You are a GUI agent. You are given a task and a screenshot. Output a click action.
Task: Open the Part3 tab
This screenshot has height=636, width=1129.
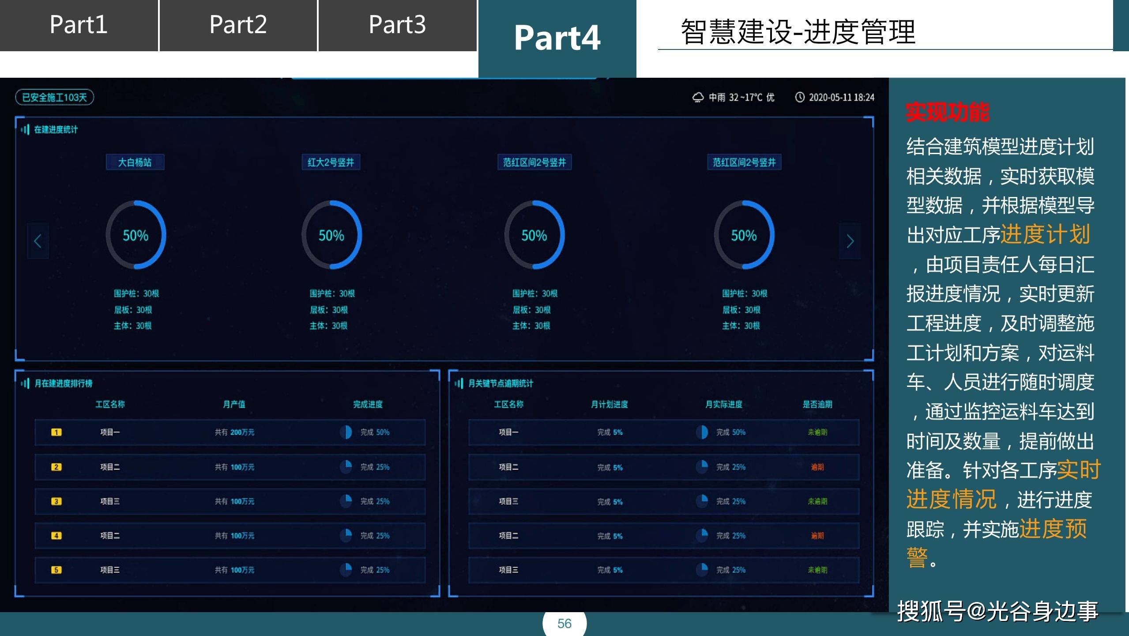pyautogui.click(x=397, y=25)
